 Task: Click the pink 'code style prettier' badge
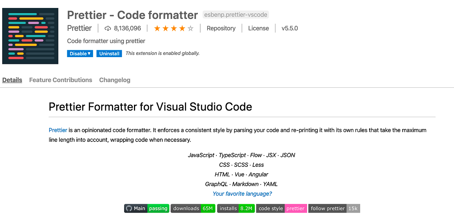tap(281, 208)
